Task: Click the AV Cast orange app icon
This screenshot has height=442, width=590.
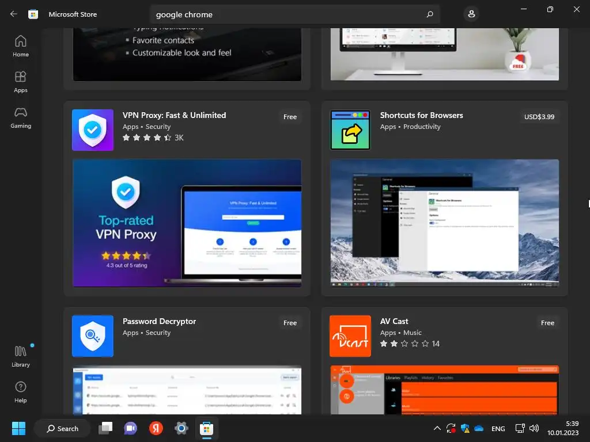Action: [x=350, y=336]
